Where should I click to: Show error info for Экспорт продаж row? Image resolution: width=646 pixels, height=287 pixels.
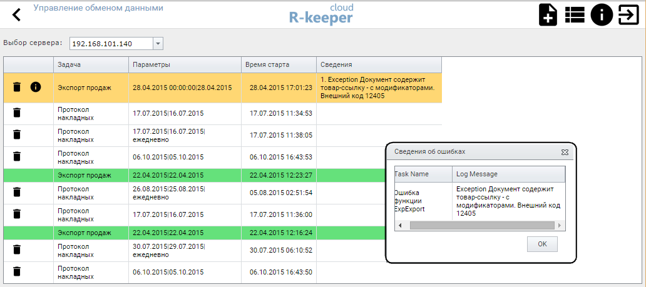point(36,88)
